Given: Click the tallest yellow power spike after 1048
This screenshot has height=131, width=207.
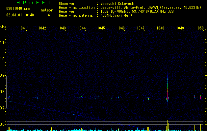Looking at the screenshot, I should click(x=168, y=125).
